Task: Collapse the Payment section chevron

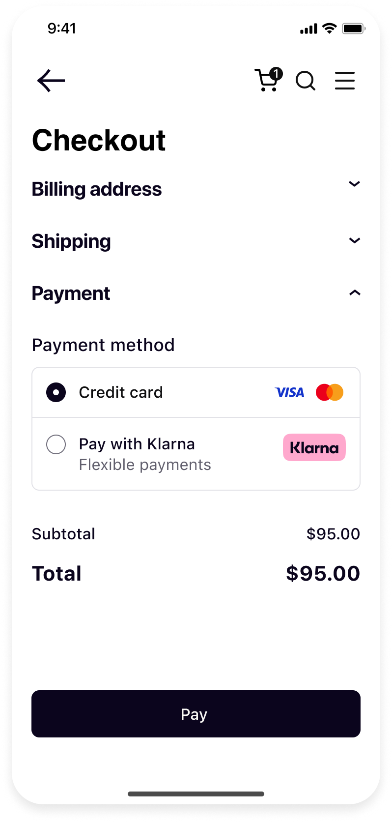Action: (x=355, y=293)
